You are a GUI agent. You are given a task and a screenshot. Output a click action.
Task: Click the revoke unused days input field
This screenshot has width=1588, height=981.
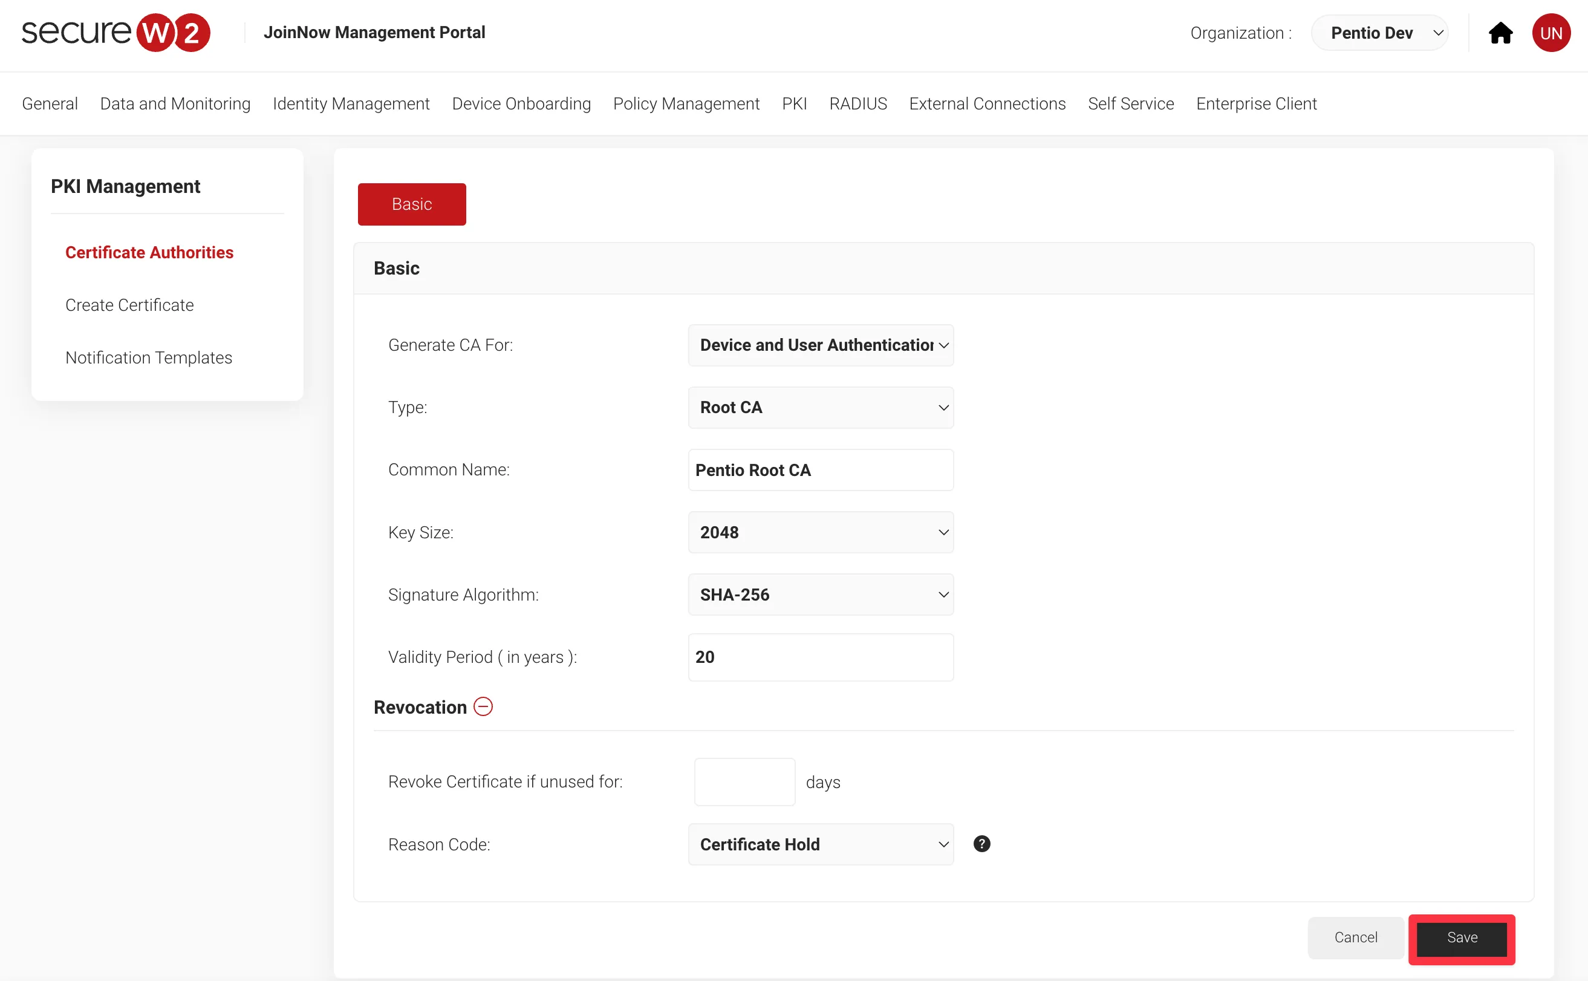pos(744,782)
